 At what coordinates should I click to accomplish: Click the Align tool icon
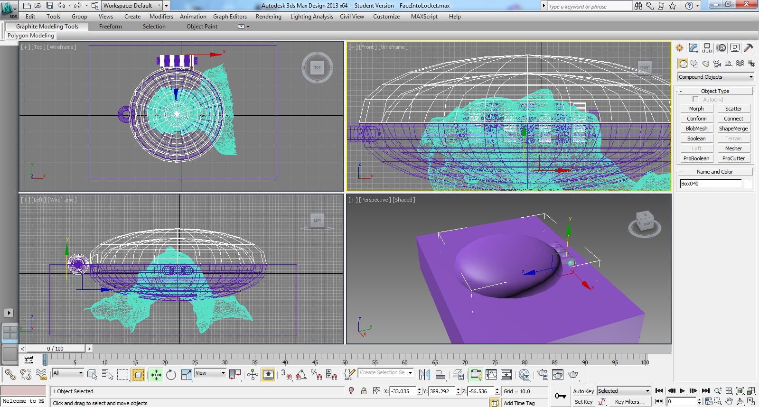click(440, 375)
